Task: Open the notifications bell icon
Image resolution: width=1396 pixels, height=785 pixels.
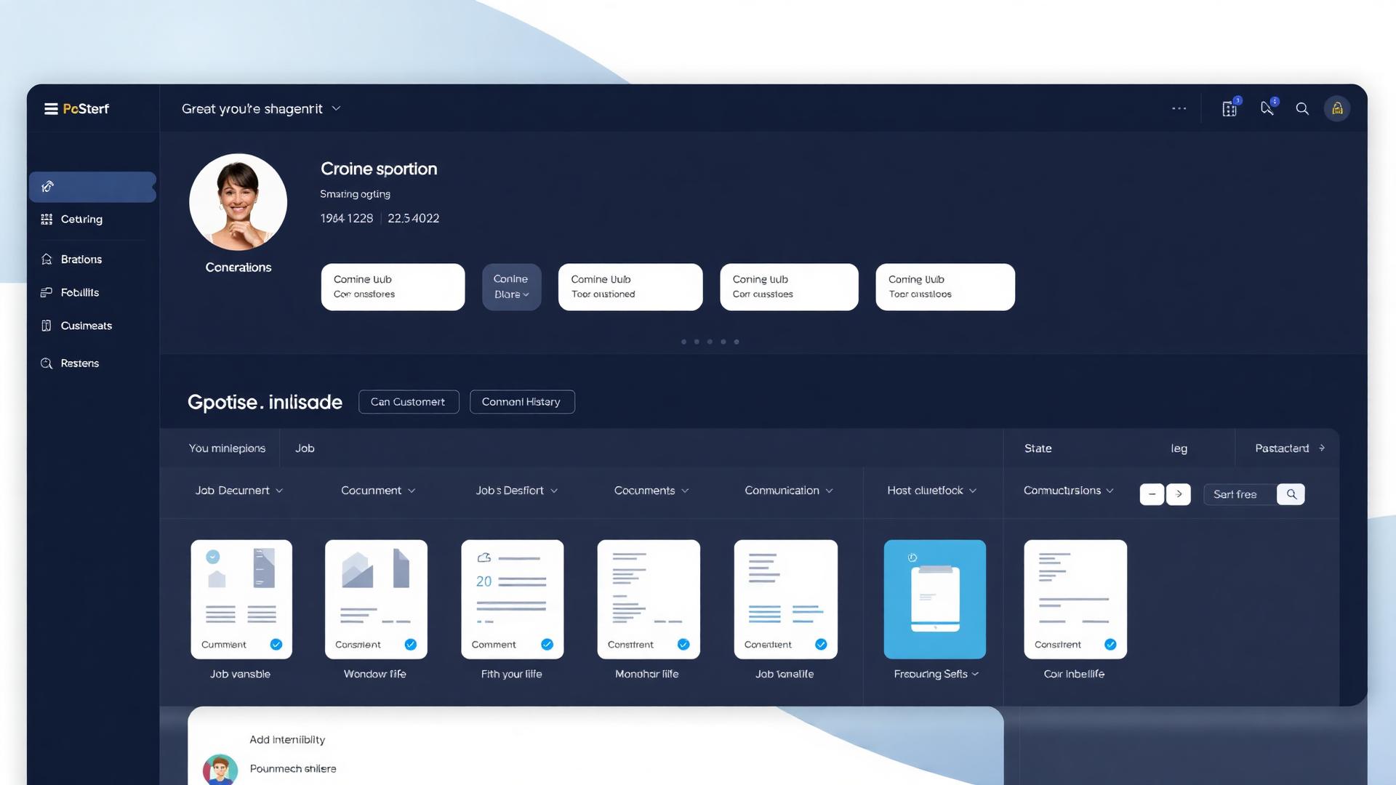Action: point(1267,108)
